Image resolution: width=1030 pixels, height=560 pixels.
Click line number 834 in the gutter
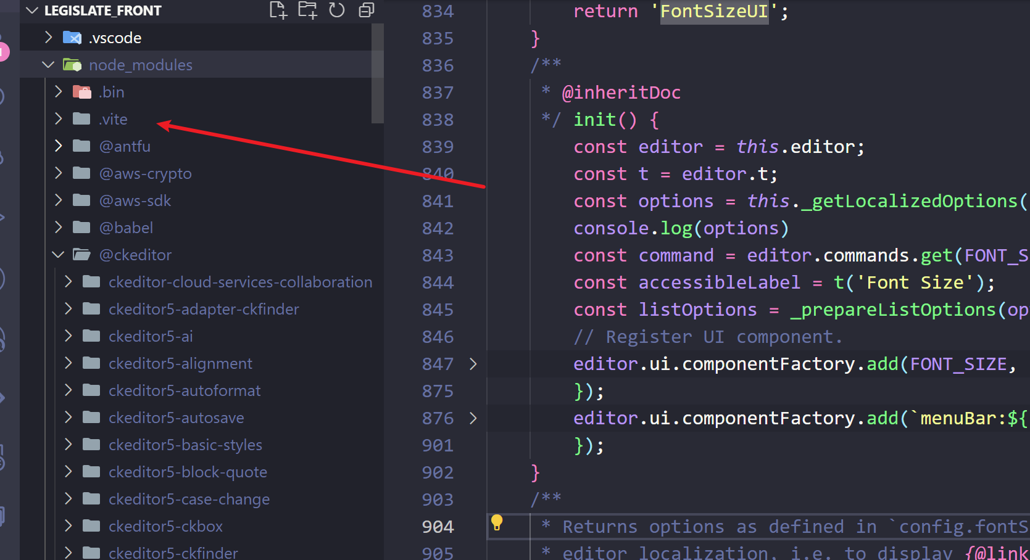[x=438, y=11]
